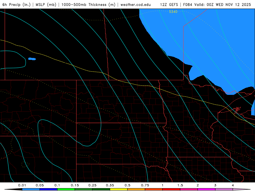Click the legend value 0.05

tap(40, 185)
